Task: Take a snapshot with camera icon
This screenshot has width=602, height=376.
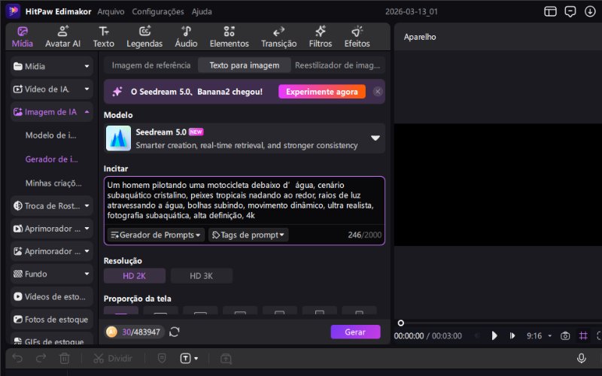Action: (x=565, y=335)
